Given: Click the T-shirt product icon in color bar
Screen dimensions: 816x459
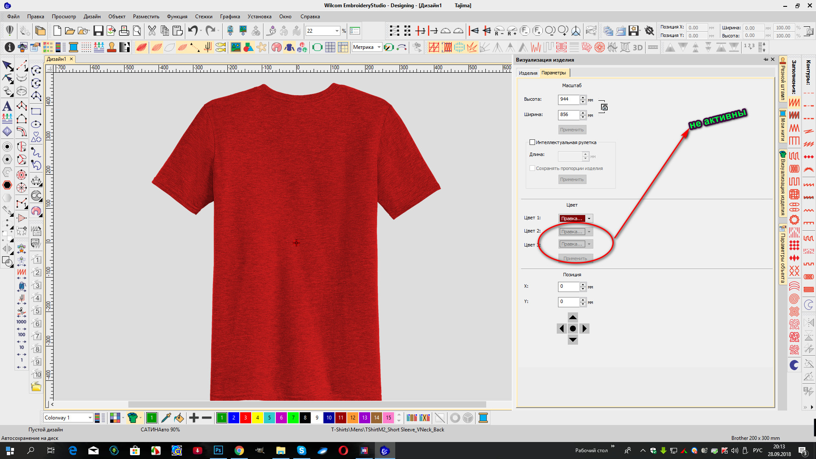Looking at the screenshot, I should pos(133,418).
